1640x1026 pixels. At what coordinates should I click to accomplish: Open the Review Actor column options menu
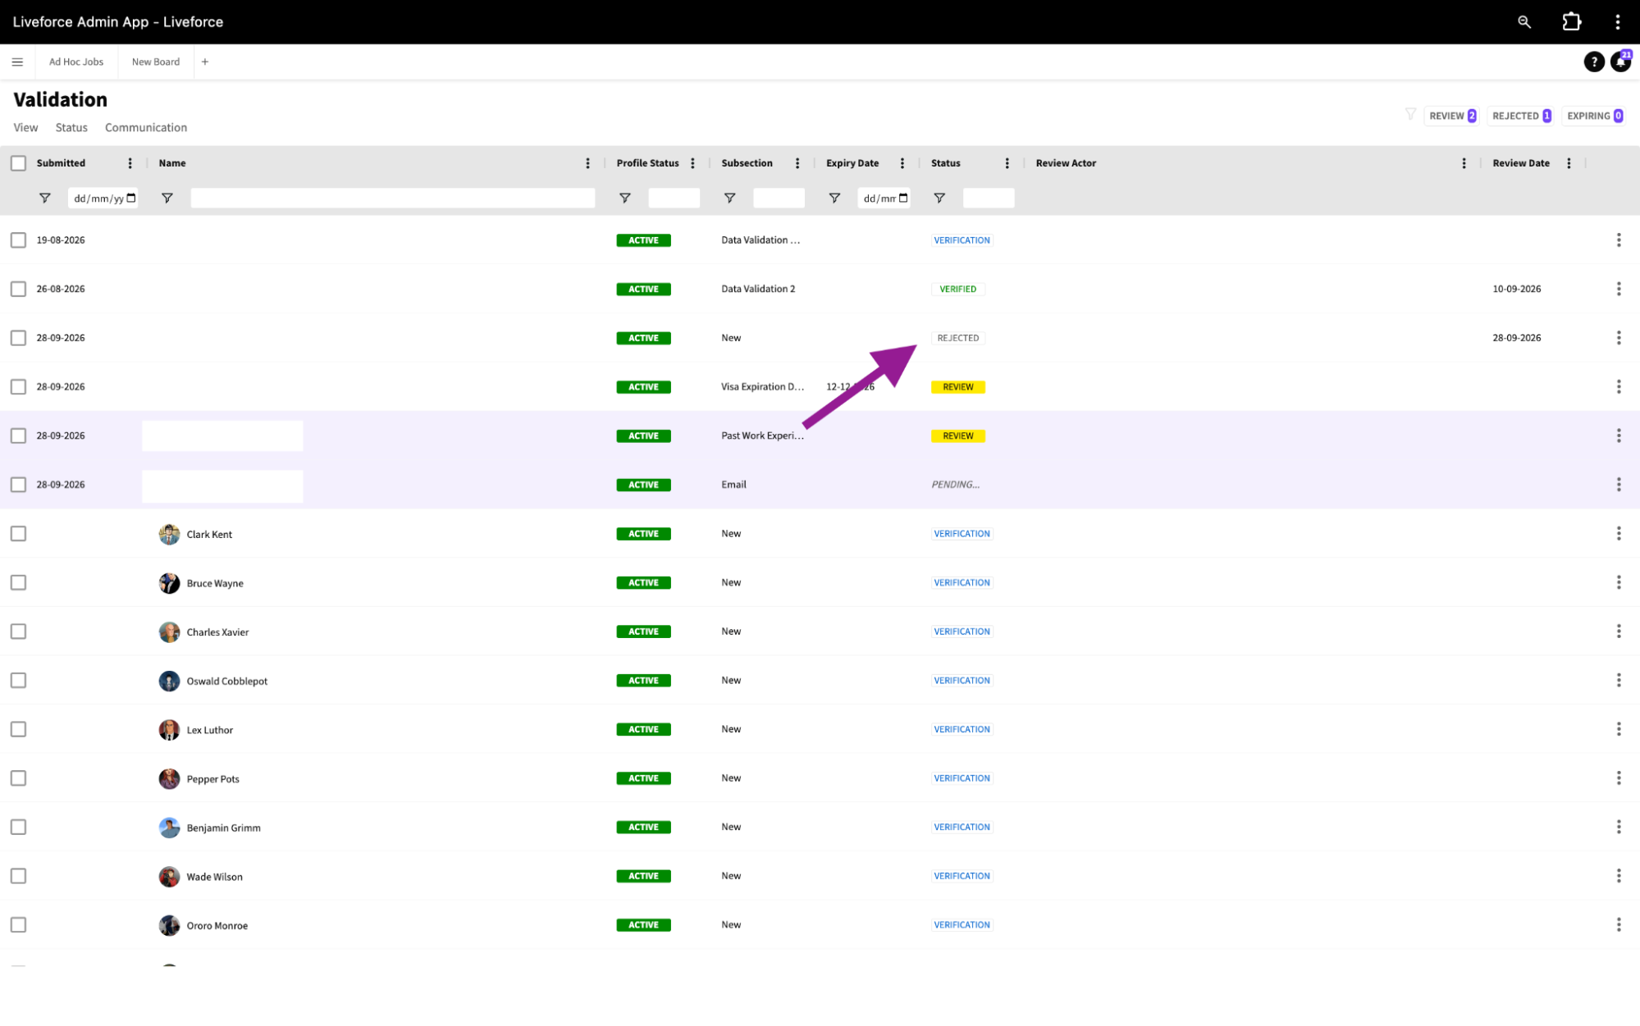tap(1464, 163)
